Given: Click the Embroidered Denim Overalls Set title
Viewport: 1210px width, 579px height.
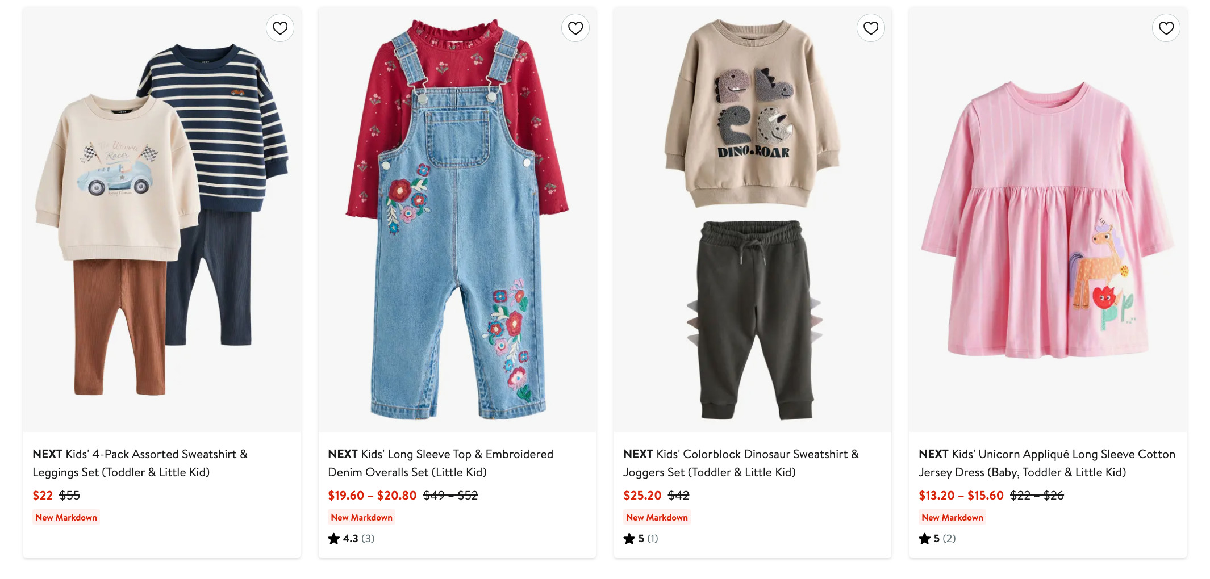Looking at the screenshot, I should [x=440, y=463].
